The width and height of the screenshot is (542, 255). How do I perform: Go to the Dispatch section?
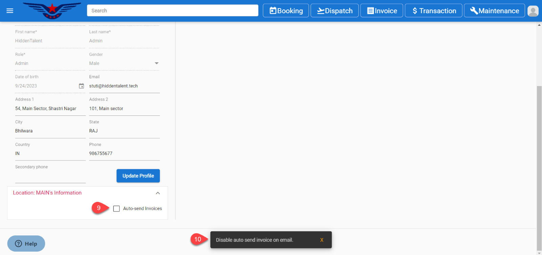[334, 11]
